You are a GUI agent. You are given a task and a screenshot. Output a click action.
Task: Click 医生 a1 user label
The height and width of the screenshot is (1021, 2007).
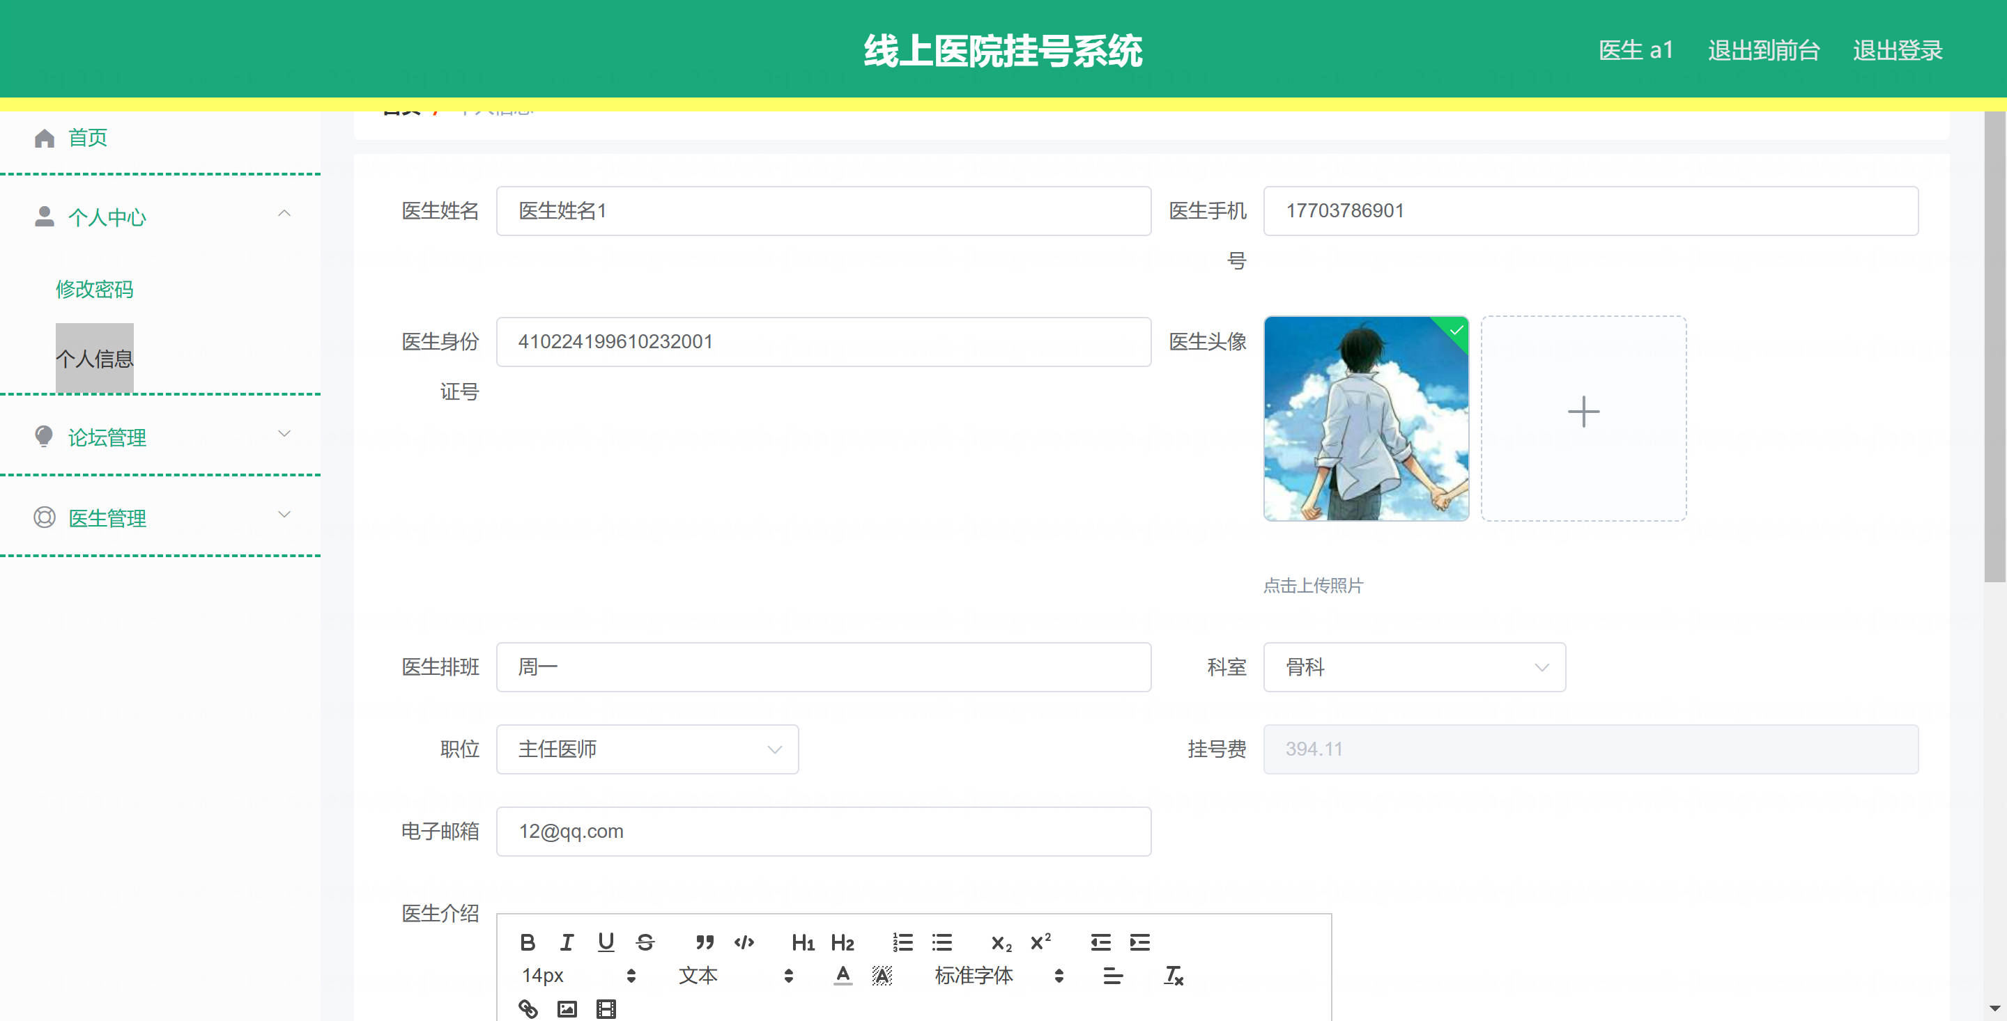[1636, 51]
